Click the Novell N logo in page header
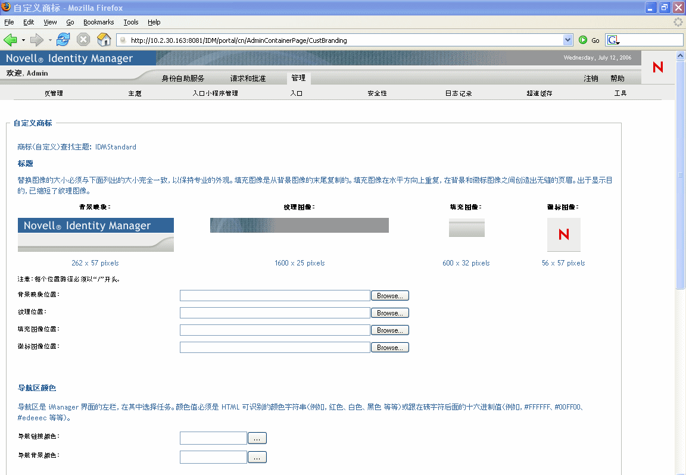 [658, 67]
